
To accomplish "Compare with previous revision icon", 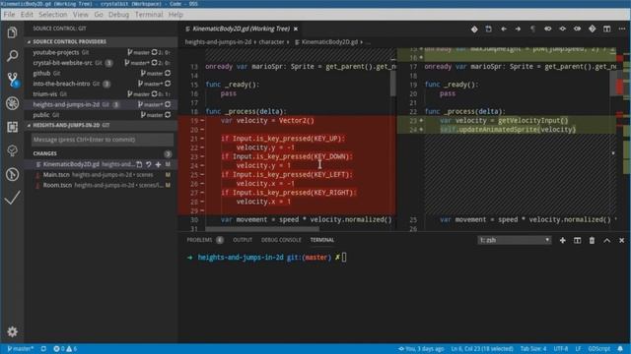I will click(548, 29).
